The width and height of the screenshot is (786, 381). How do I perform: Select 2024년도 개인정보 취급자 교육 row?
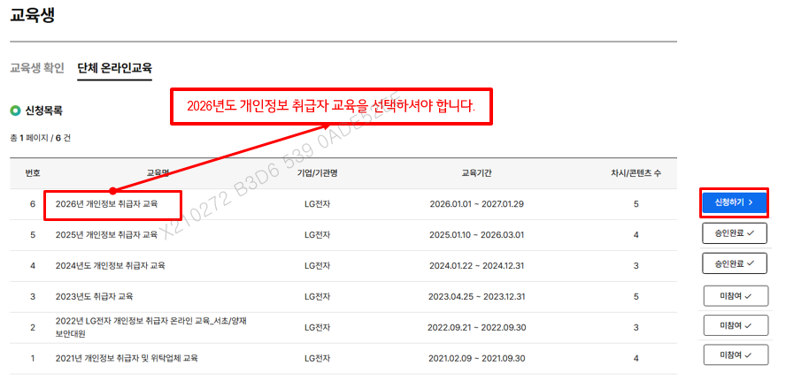[110, 265]
